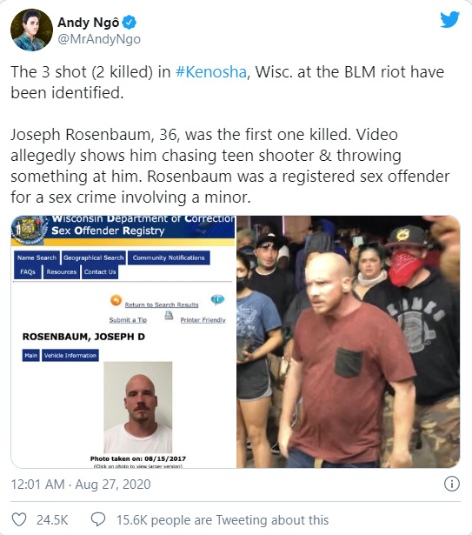472x535 pixels.
Task: View 15.6K people Tweeting about this
Action: tap(223, 520)
